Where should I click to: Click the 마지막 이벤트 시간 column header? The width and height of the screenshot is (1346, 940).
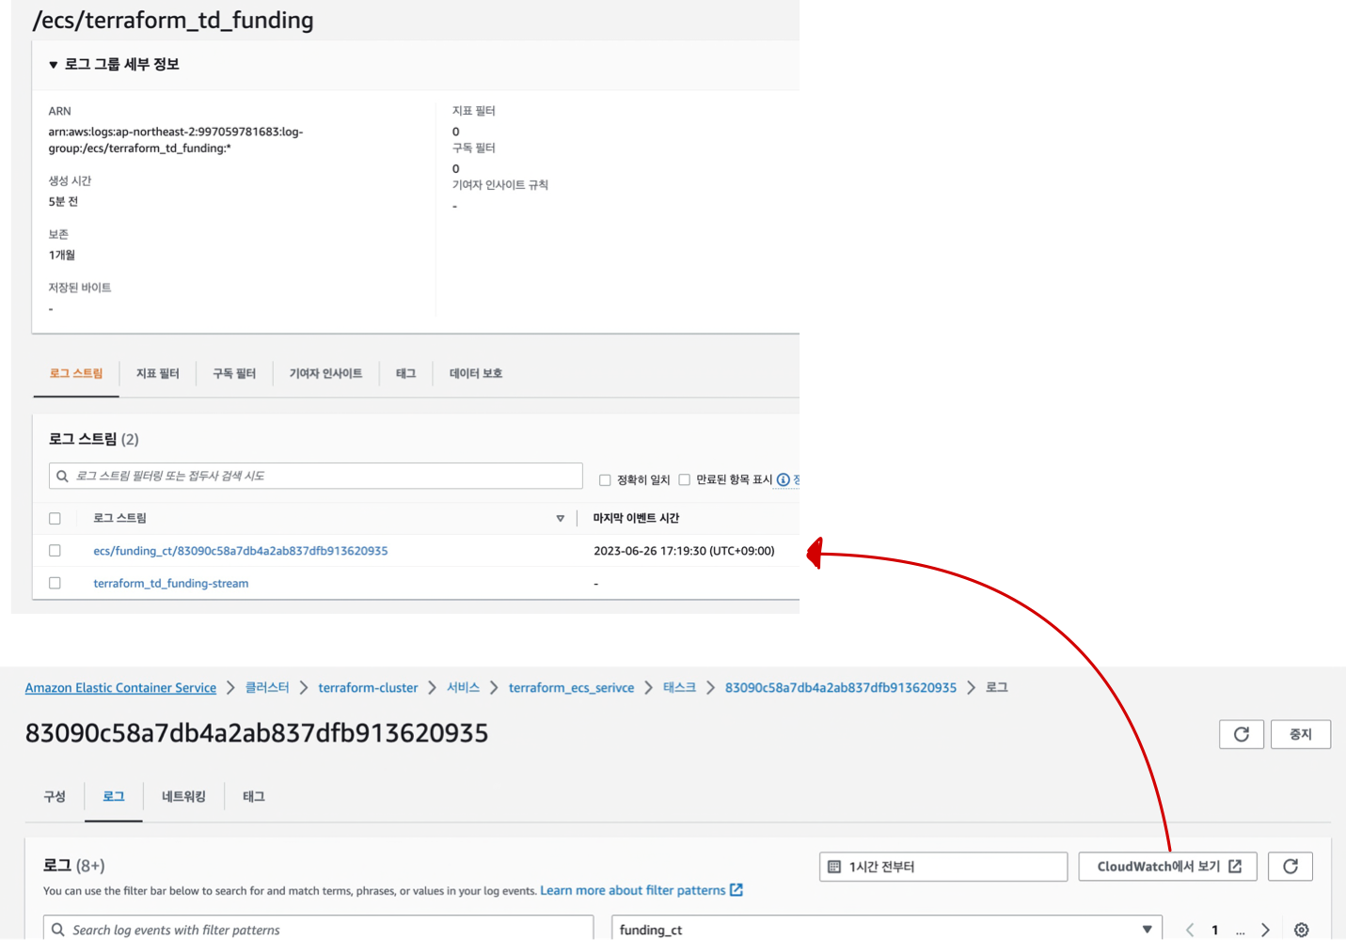[636, 518]
